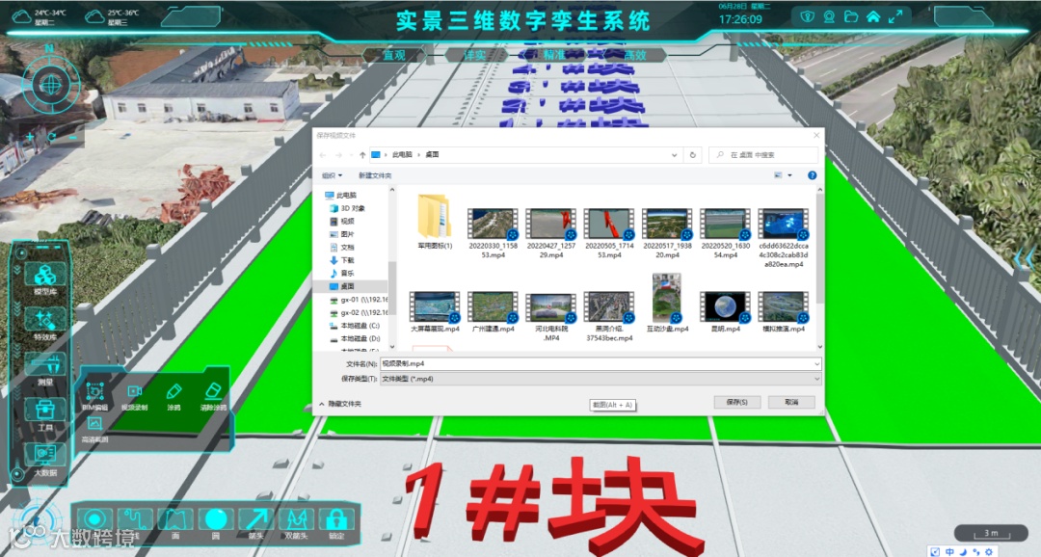Open the folder icon in header

point(851,16)
